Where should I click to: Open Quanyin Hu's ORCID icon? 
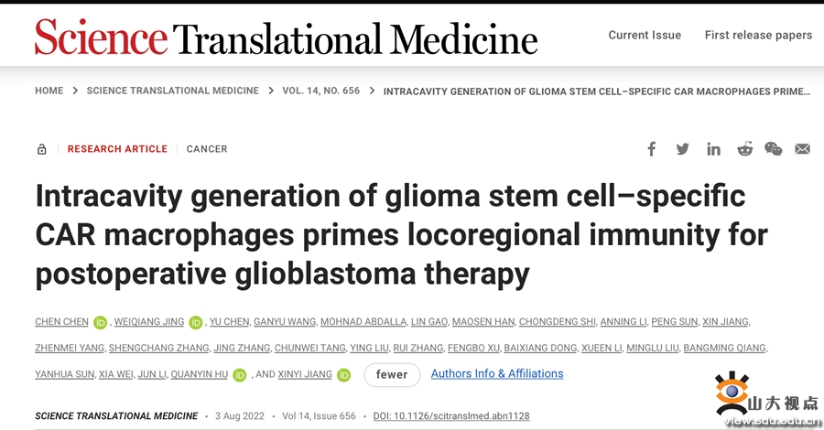click(240, 375)
